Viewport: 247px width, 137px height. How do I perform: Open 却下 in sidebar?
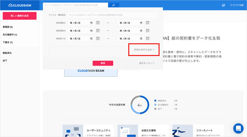[x=5, y=61]
